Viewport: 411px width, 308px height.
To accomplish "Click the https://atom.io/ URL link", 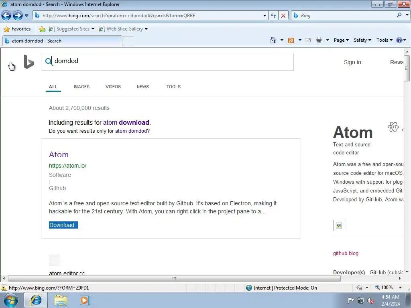I will point(67,166).
